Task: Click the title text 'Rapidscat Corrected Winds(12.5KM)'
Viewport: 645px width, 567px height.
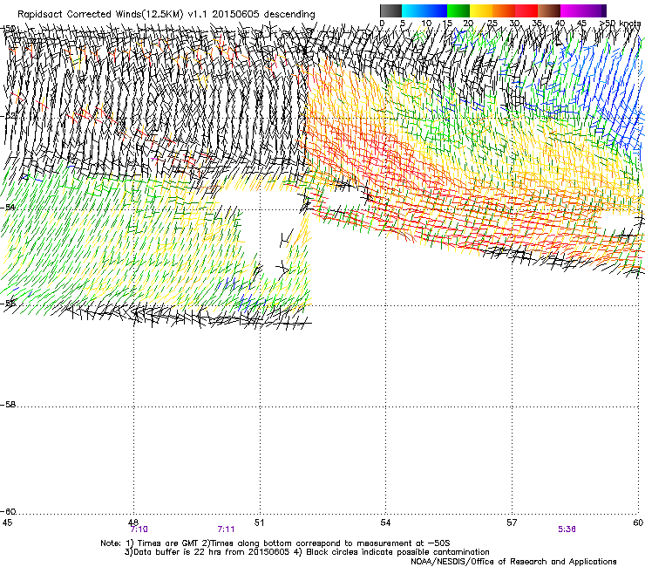Action: pyautogui.click(x=100, y=15)
